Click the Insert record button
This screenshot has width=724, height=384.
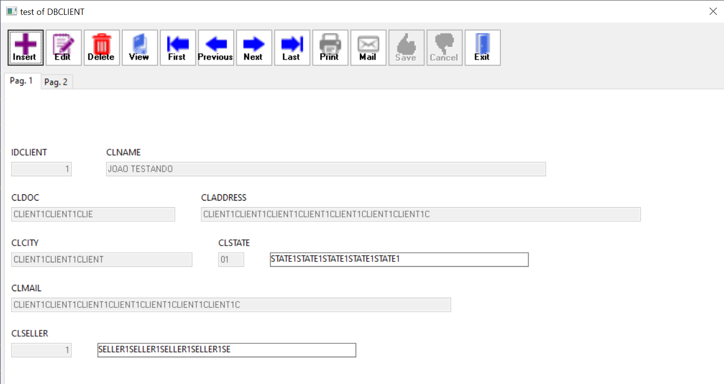(25, 47)
